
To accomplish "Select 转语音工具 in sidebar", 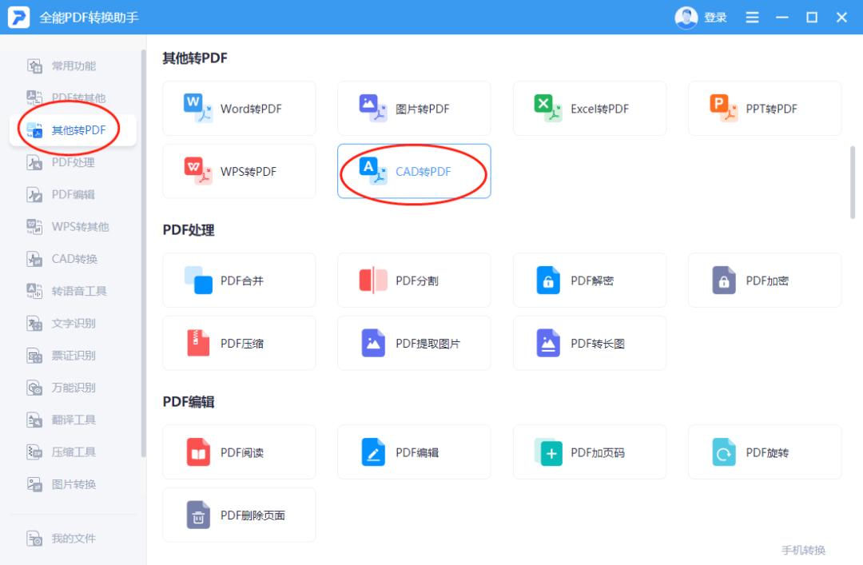I will click(x=73, y=291).
